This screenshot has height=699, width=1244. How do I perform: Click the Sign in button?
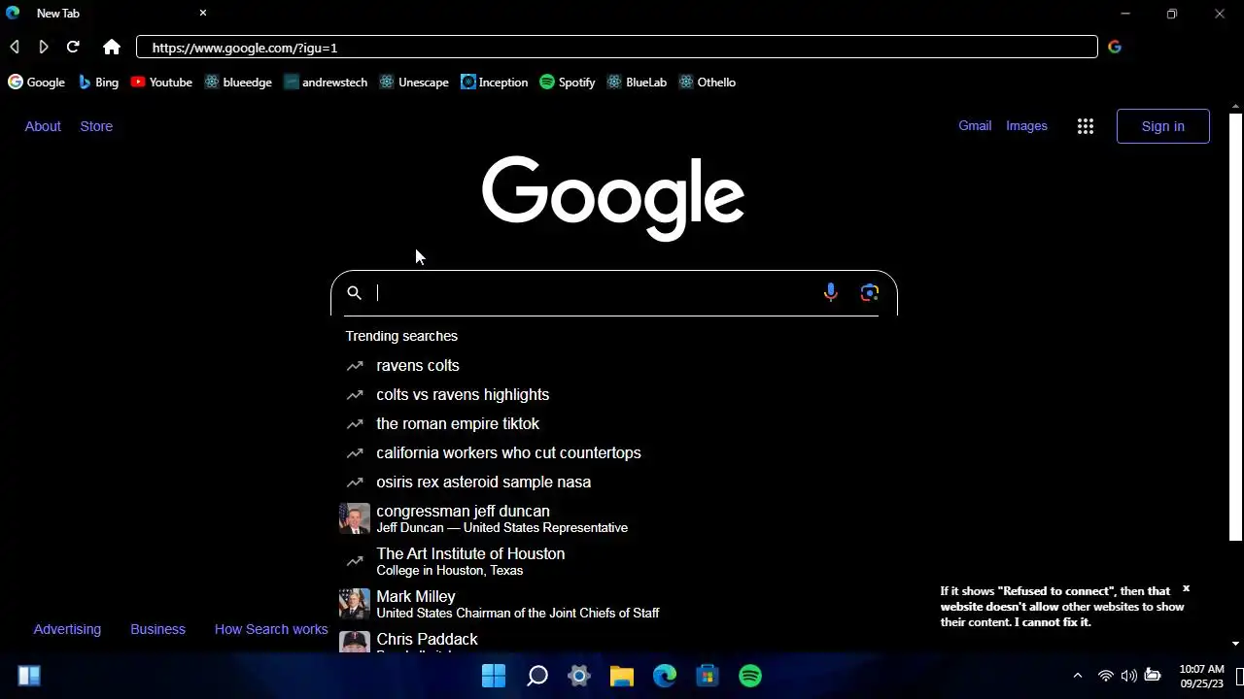click(1163, 126)
